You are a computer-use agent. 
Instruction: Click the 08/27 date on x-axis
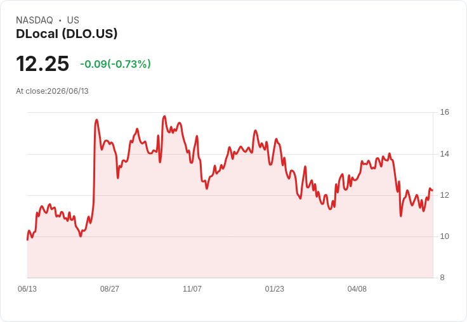110,289
